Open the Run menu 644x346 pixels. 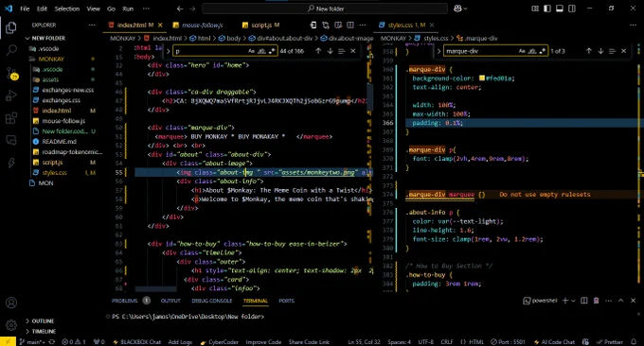pos(128,9)
